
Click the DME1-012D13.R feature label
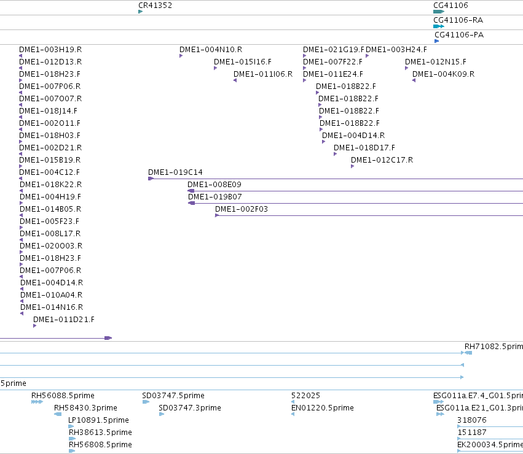click(x=50, y=62)
